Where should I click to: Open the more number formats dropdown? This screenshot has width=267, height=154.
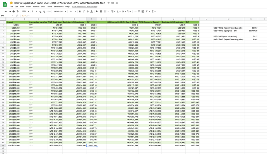point(48,11)
